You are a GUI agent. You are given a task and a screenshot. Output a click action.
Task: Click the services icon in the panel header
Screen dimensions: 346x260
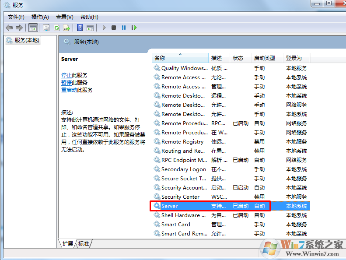[67, 42]
